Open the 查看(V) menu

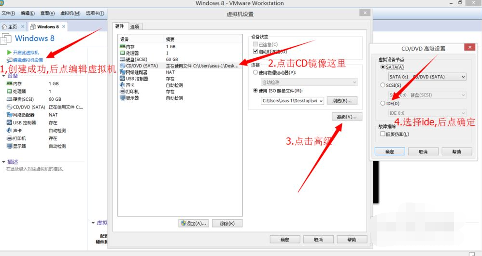tap(47, 13)
